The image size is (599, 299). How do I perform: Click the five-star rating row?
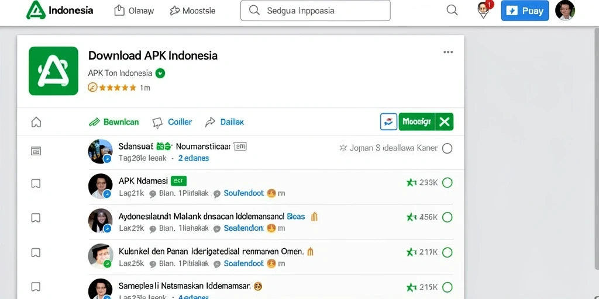click(118, 88)
